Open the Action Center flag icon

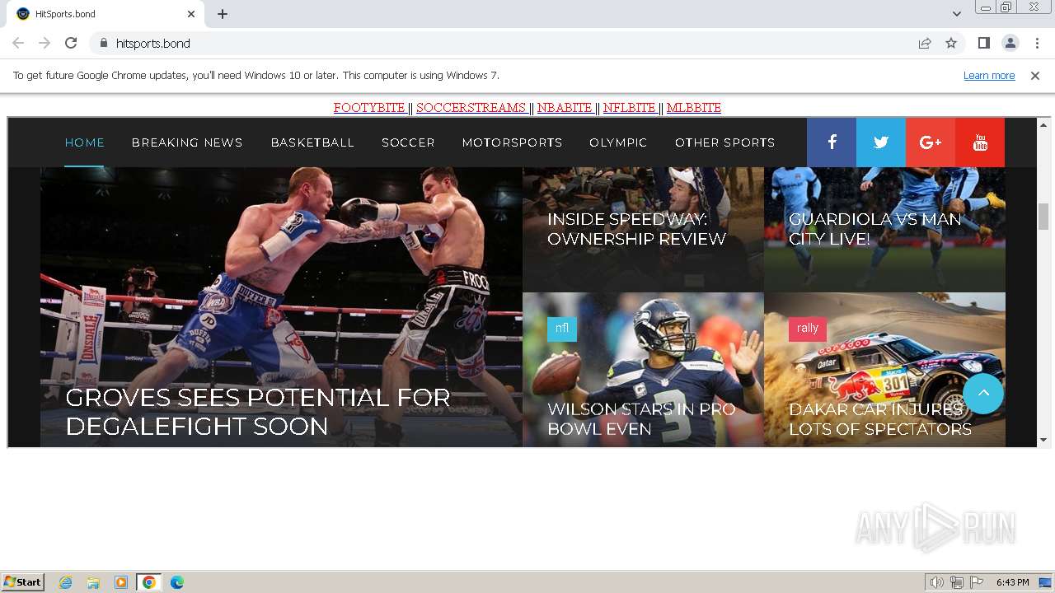[x=977, y=582]
